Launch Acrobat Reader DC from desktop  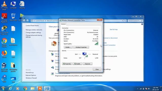coord(4,18)
